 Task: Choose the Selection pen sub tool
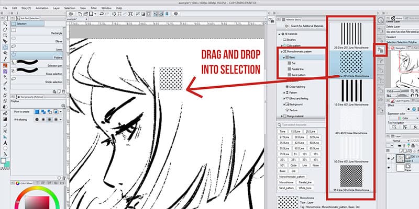coord(37,63)
